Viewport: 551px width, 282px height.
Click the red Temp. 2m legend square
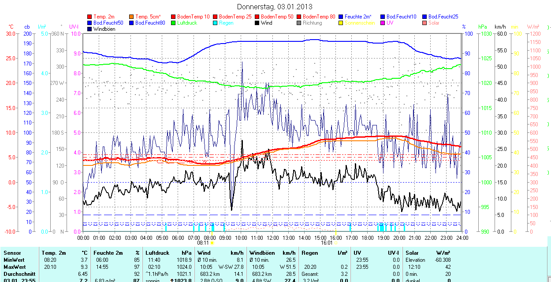tap(90, 17)
